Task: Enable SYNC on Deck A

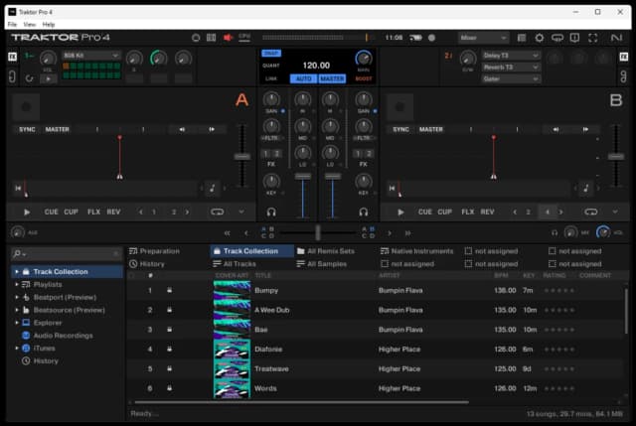Action: (x=27, y=129)
